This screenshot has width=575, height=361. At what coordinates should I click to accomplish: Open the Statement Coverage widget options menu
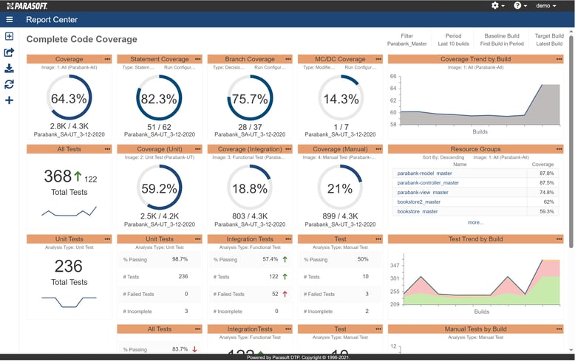[x=198, y=59]
